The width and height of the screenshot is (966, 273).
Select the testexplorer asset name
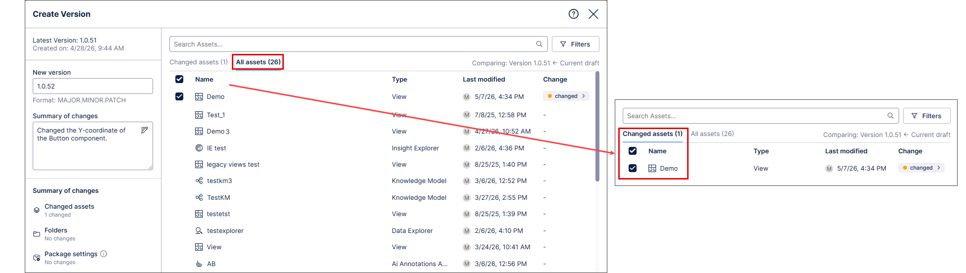click(x=225, y=230)
